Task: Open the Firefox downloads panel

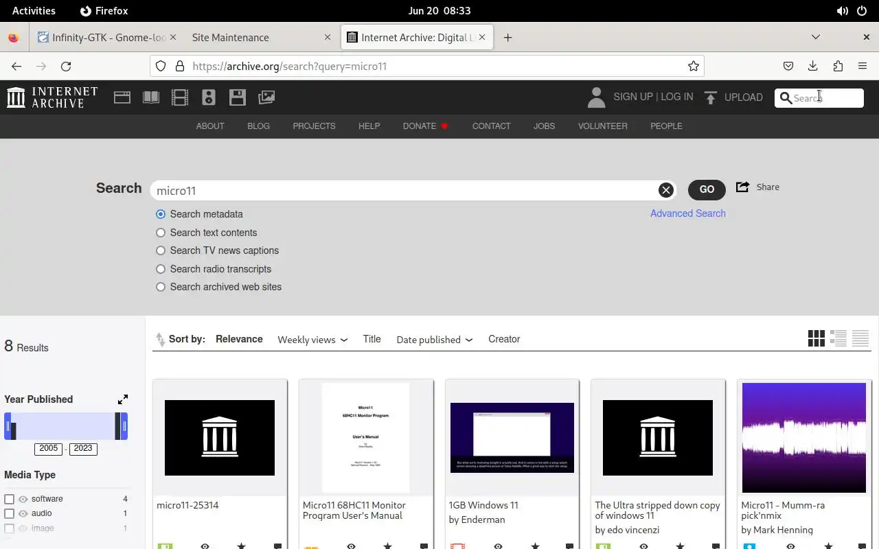Action: coord(813,66)
